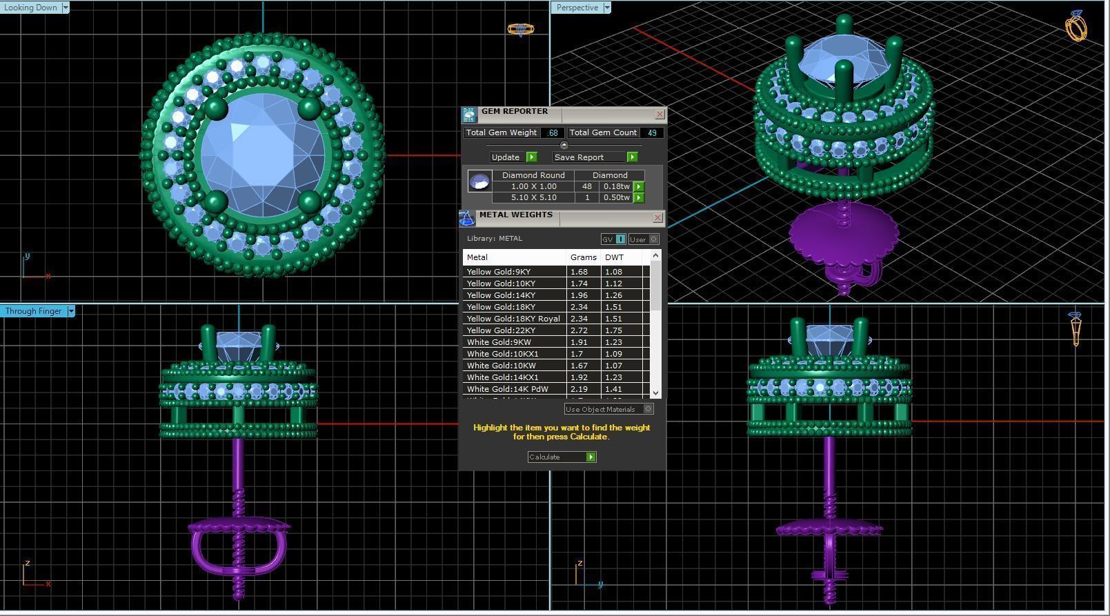Open the Perspective viewport dropdown

click(607, 8)
